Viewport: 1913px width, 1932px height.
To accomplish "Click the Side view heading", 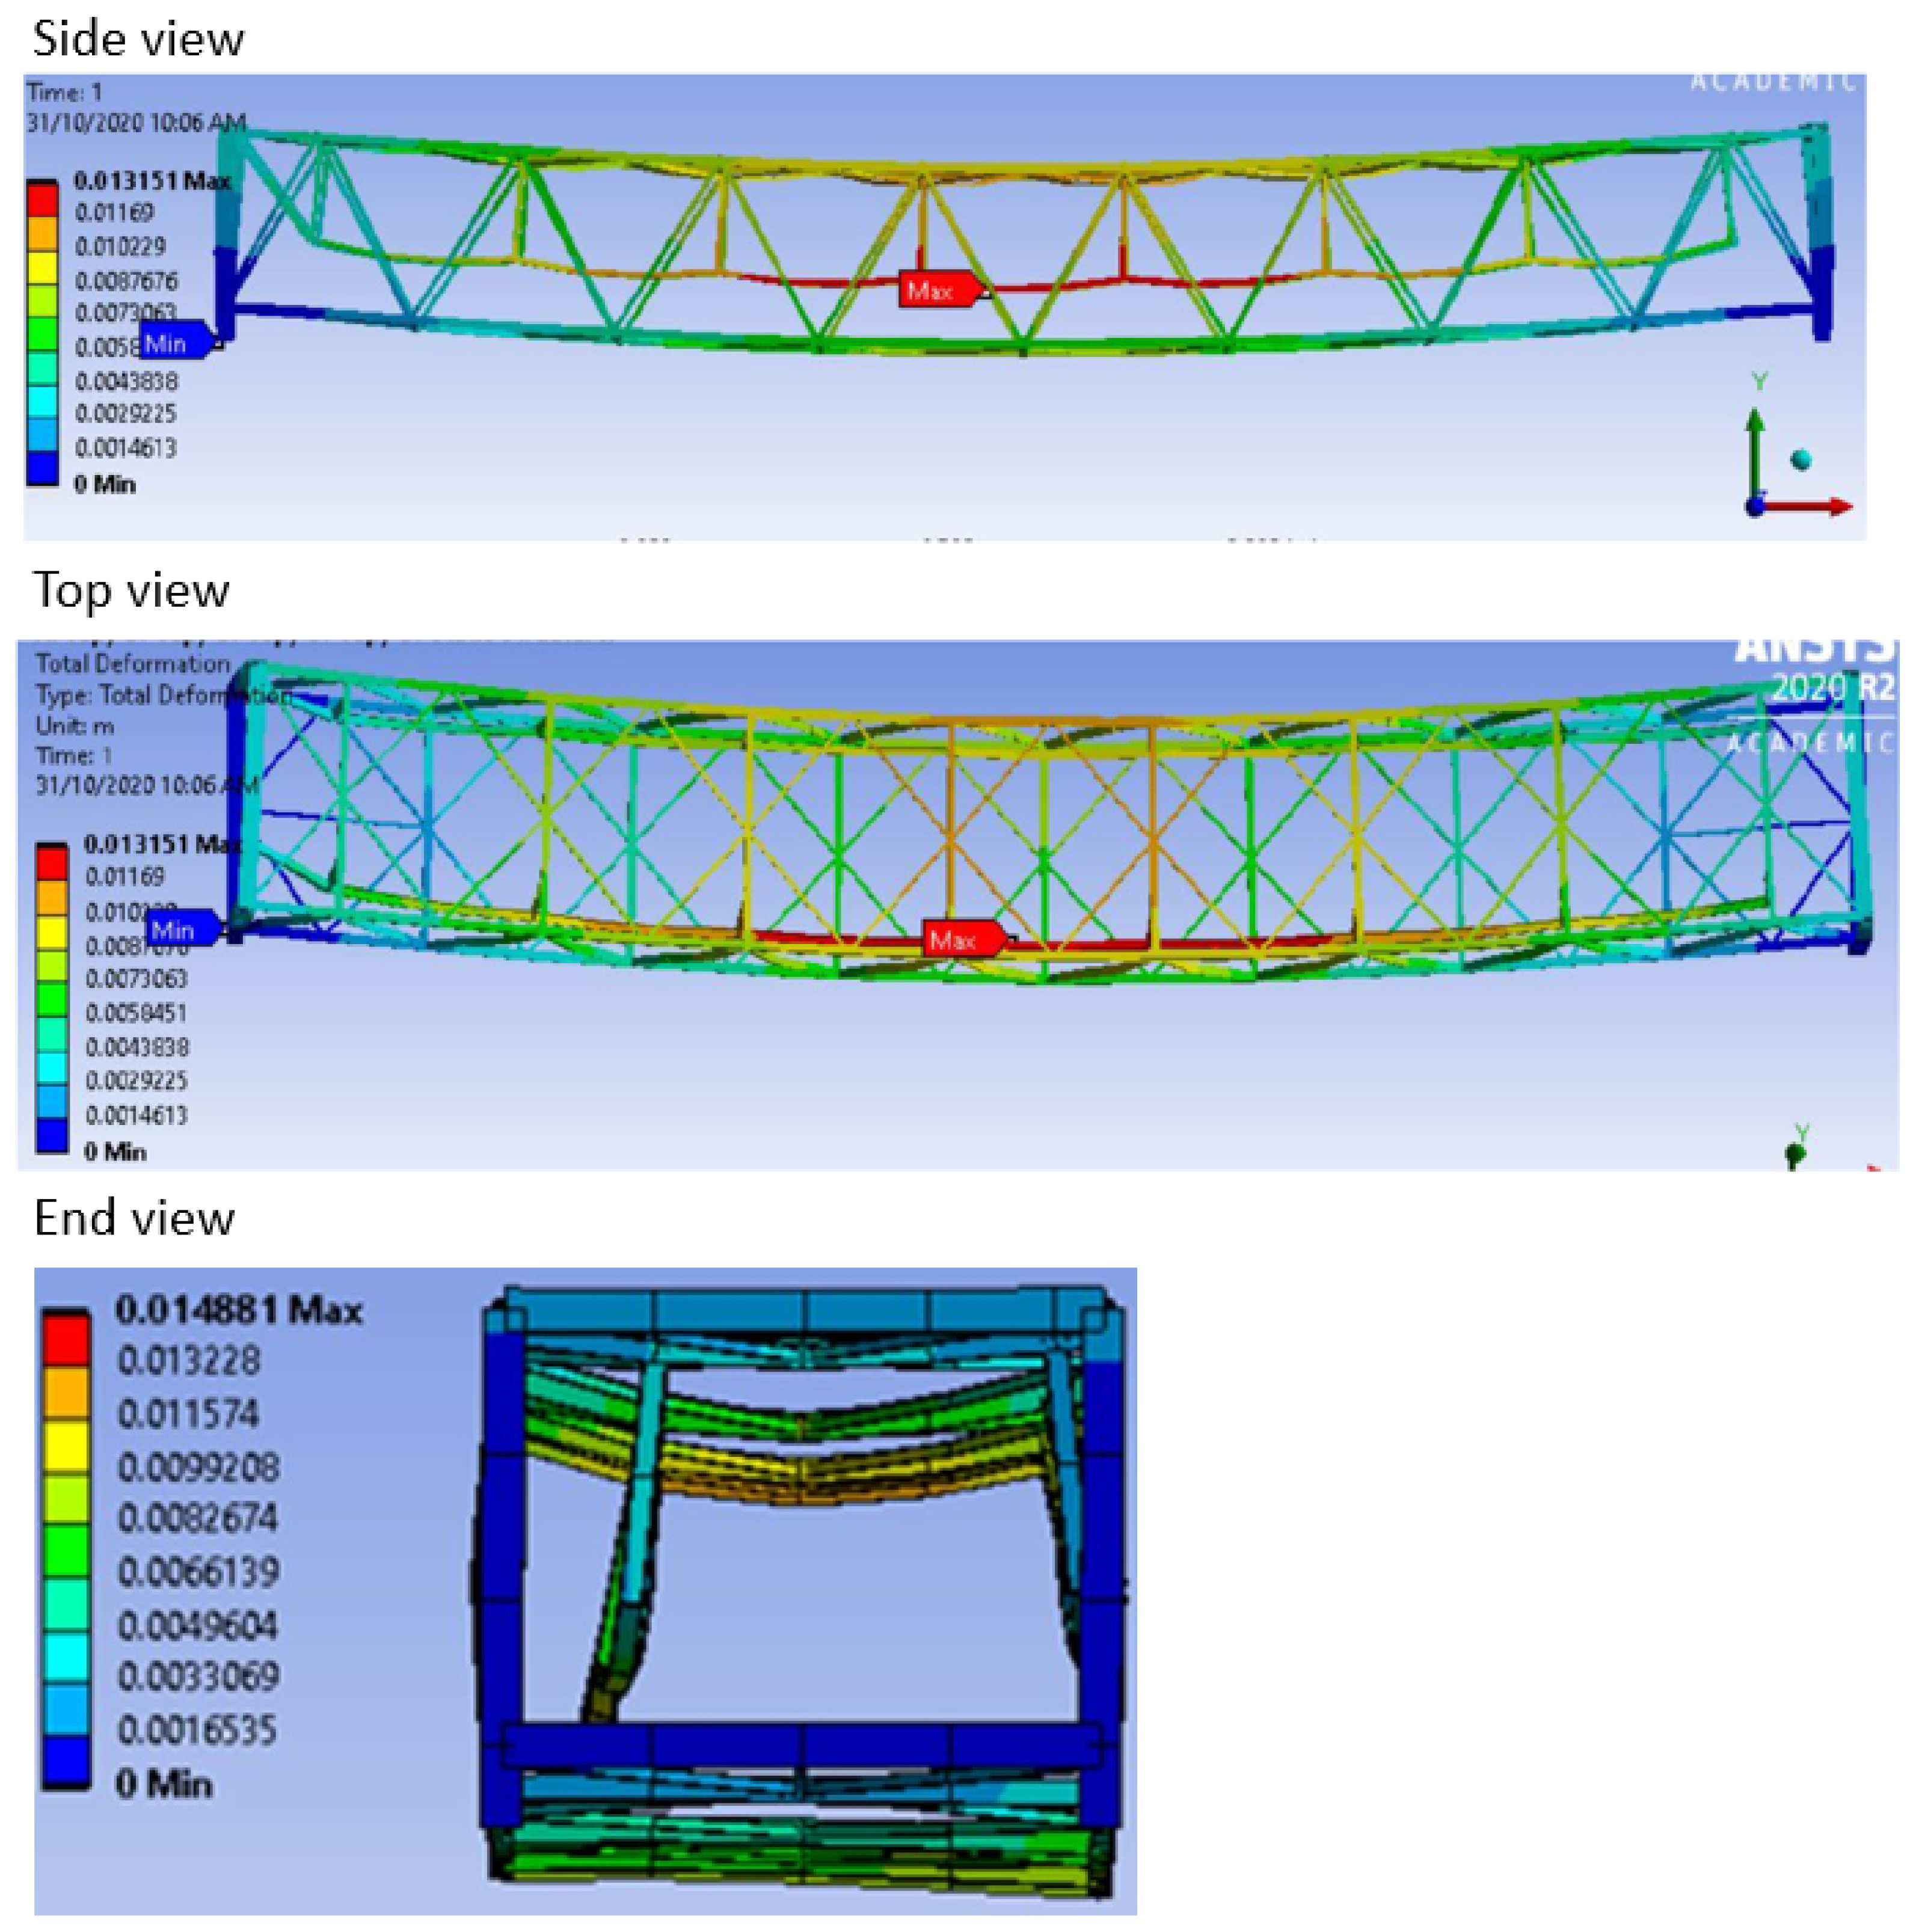I will [138, 39].
